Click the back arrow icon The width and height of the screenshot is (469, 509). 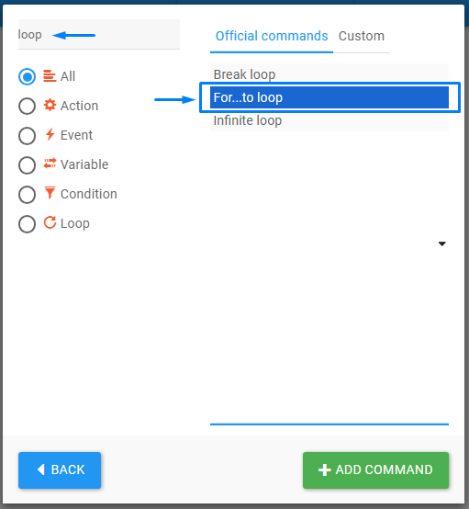(x=41, y=469)
